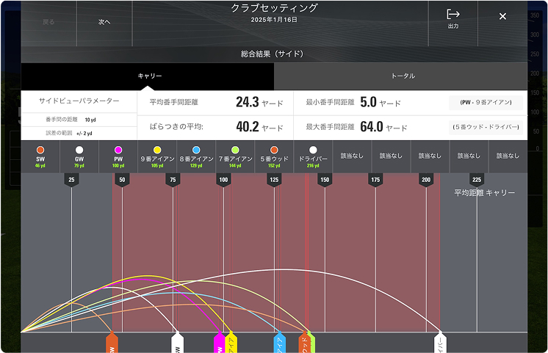Click the blue 8-iron landing flag marker
548x353 pixels.
[x=279, y=343]
